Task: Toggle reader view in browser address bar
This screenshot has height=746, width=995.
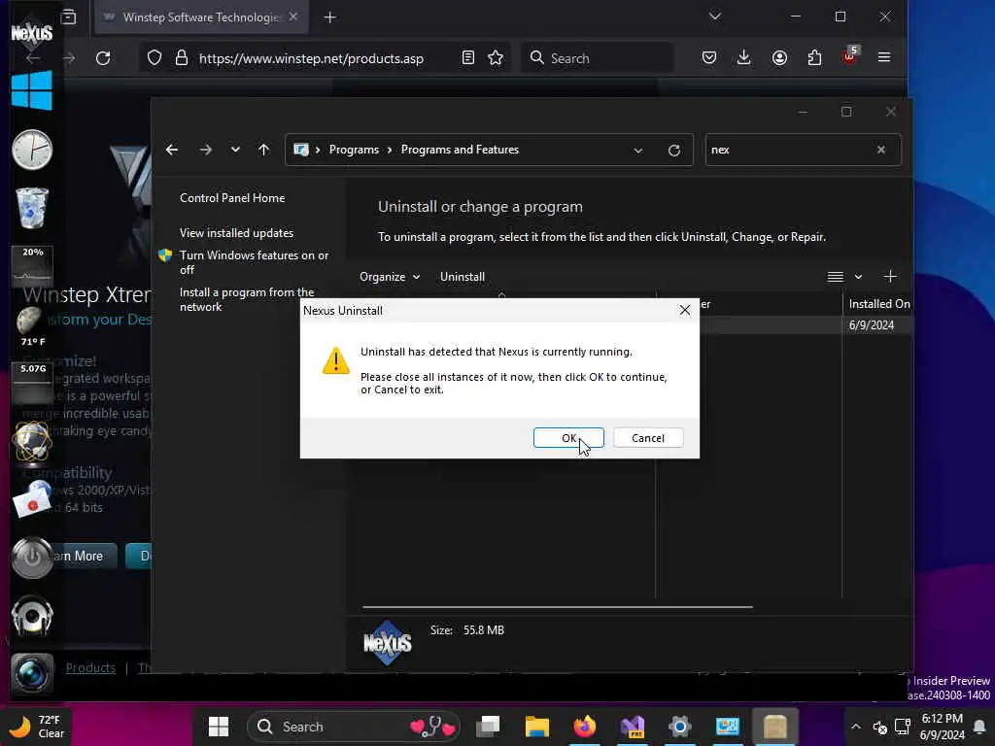Action: pos(468,57)
